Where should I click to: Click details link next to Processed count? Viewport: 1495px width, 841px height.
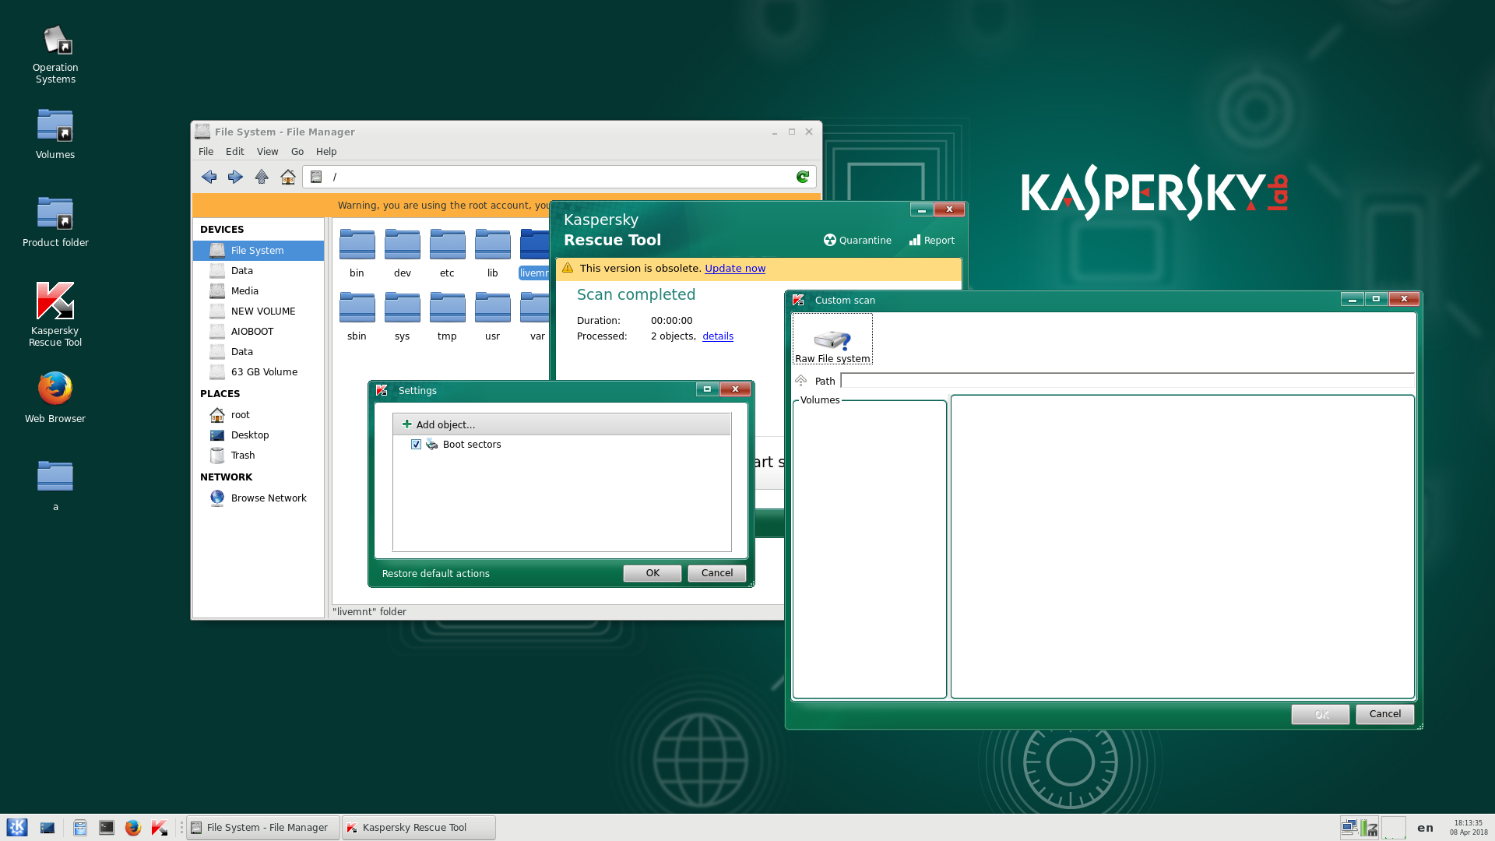[x=718, y=336]
